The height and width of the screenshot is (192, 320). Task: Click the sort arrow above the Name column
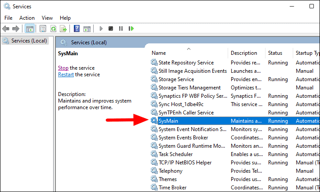tap(189, 49)
